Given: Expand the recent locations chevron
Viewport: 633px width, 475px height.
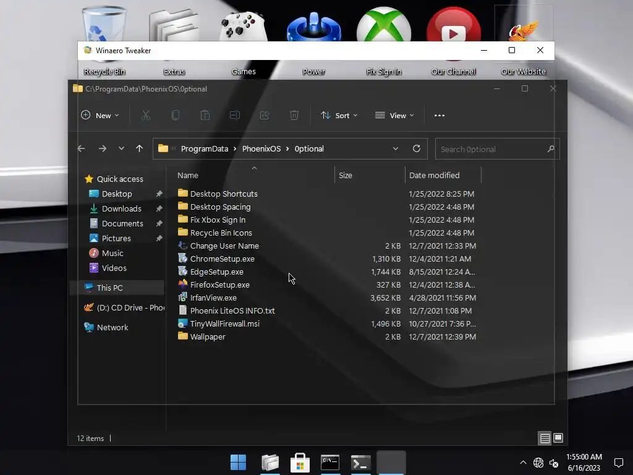Looking at the screenshot, I should point(121,148).
